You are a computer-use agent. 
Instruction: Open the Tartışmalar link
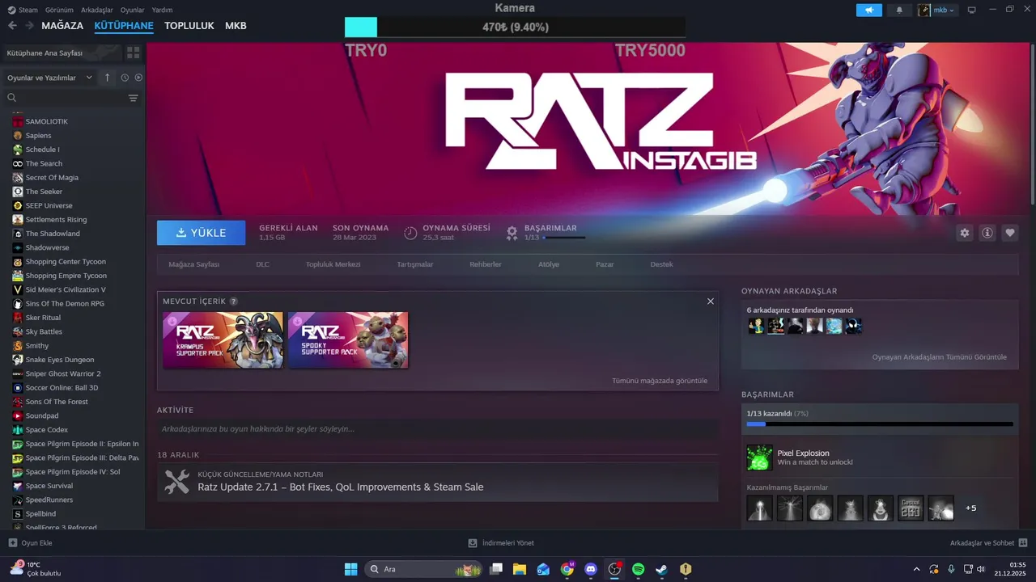pos(414,264)
